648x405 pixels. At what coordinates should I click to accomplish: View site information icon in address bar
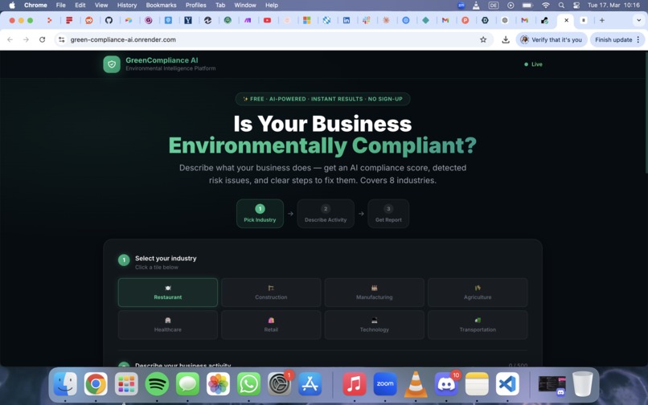(x=62, y=39)
